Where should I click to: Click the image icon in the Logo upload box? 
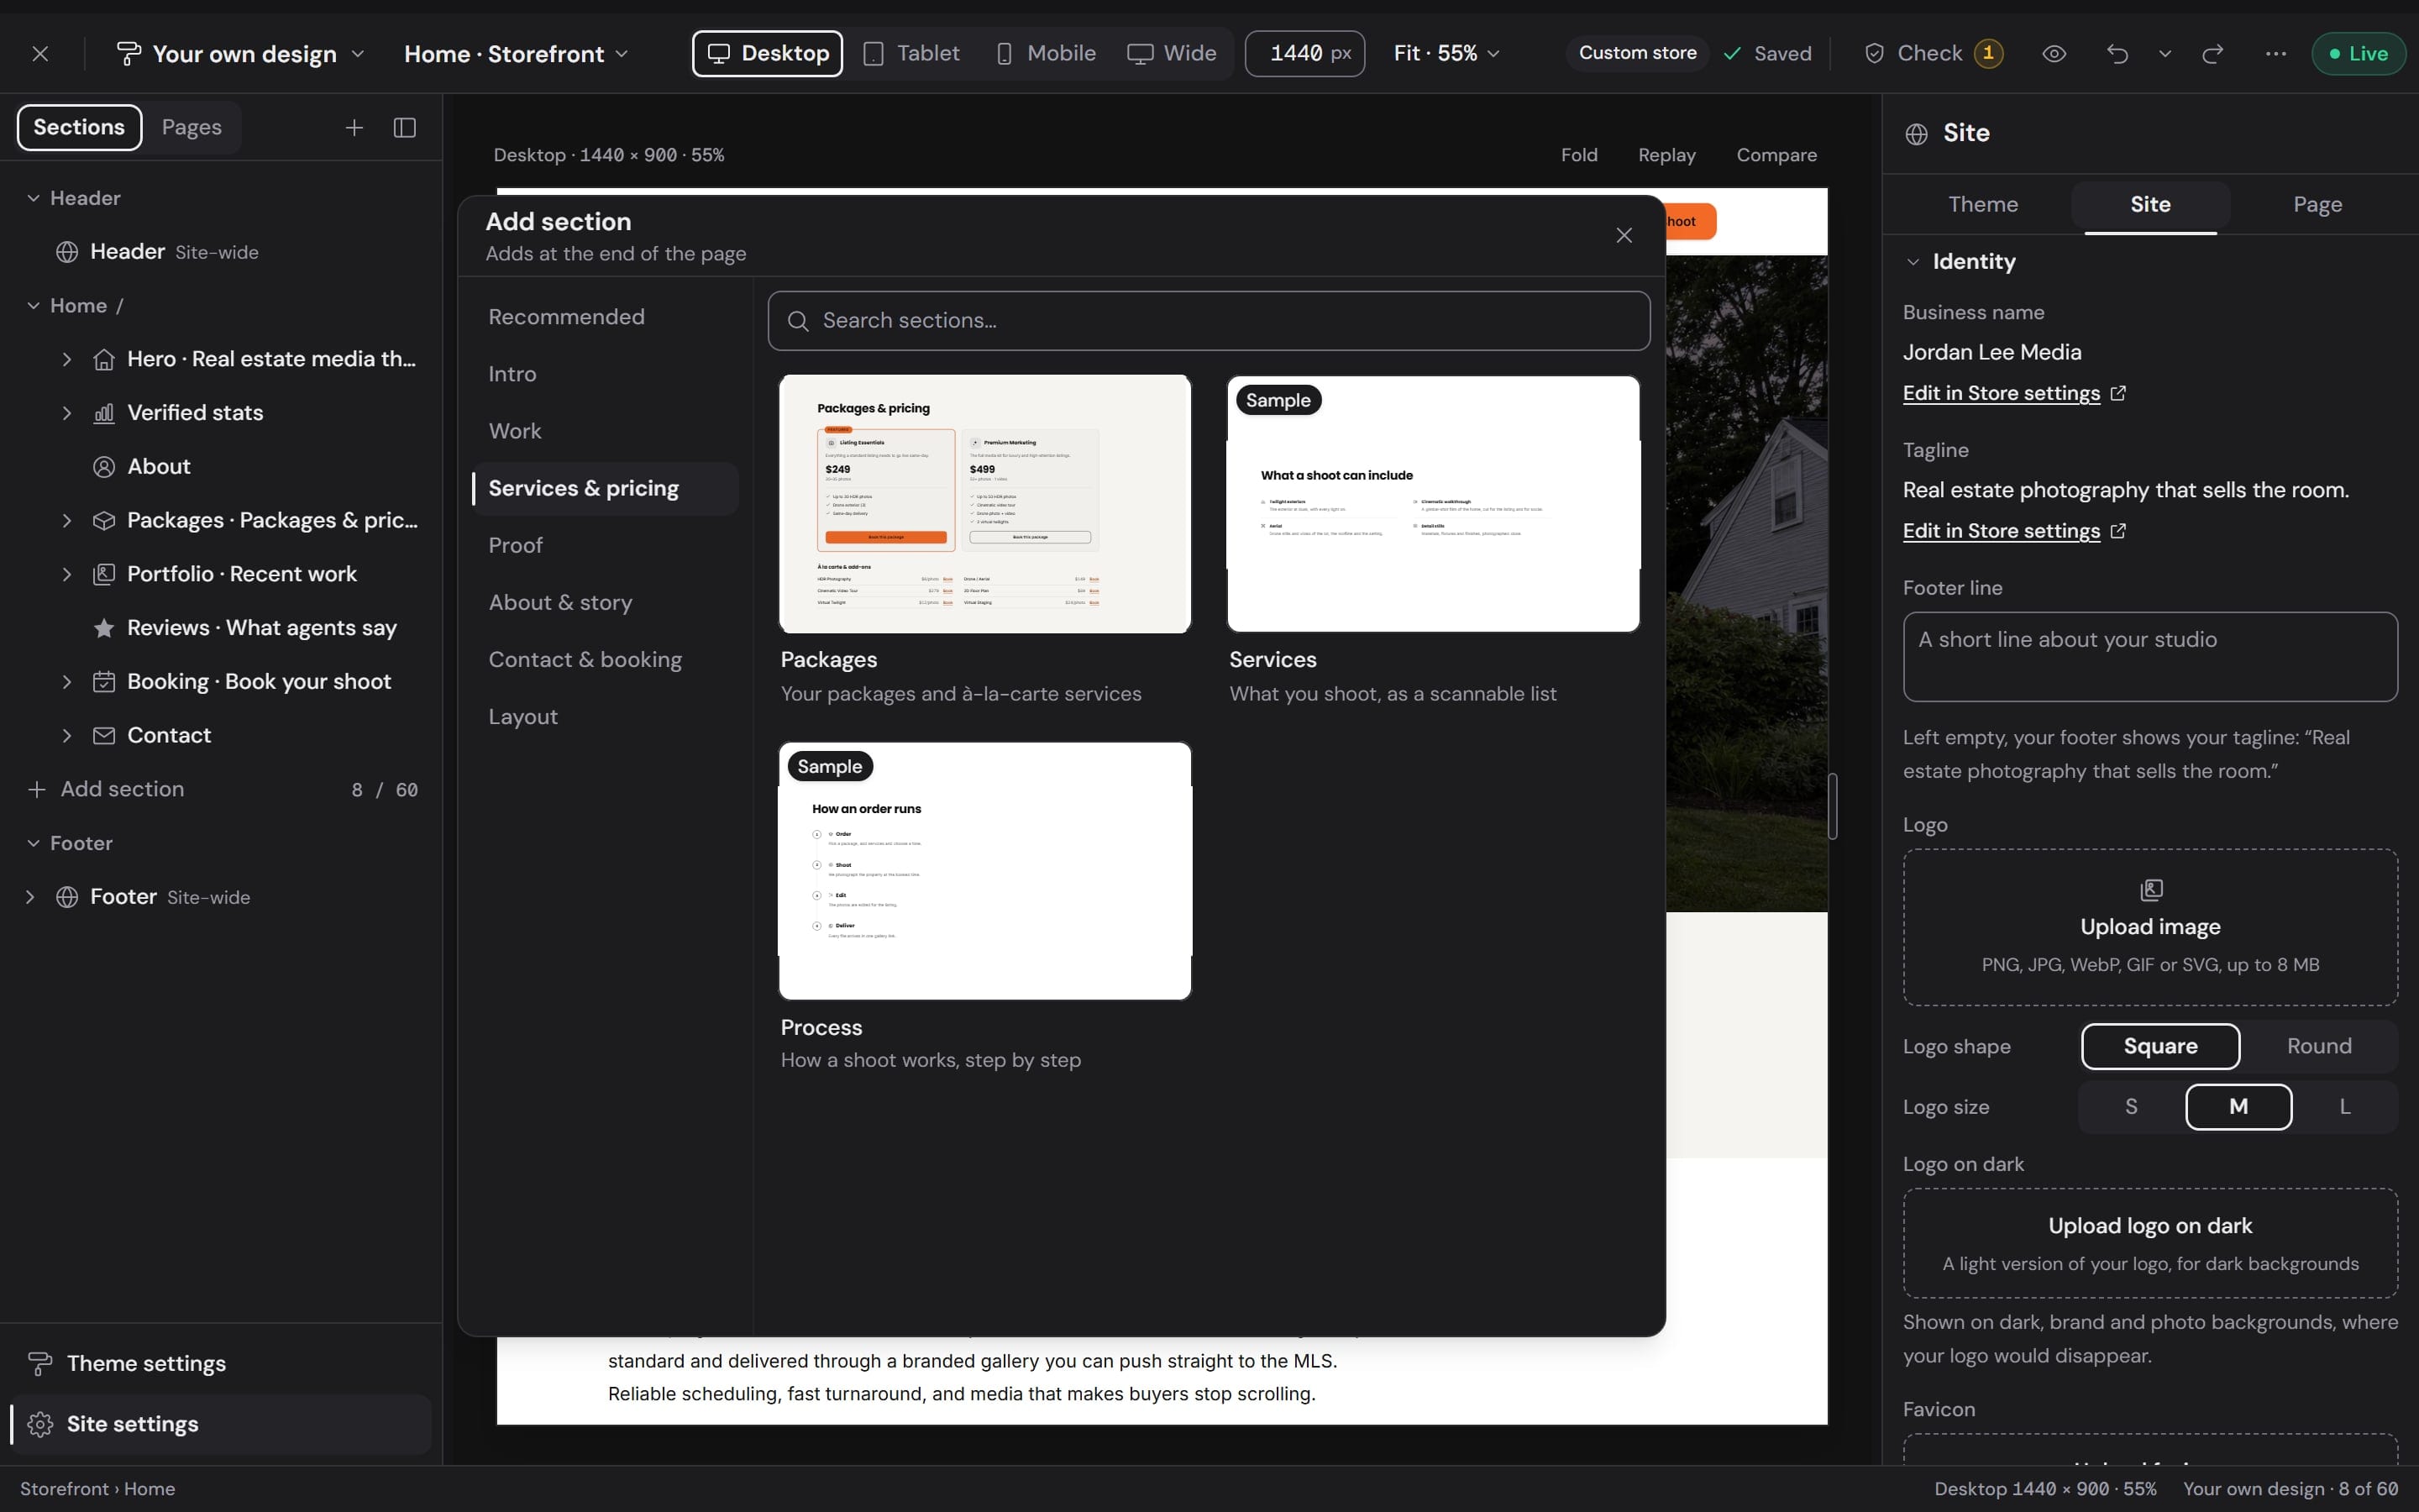click(2151, 890)
